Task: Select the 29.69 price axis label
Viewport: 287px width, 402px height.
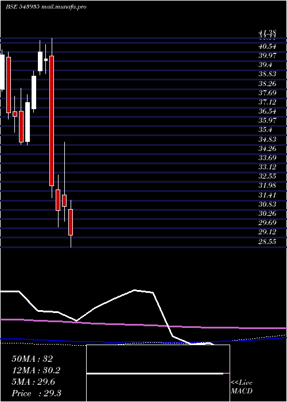Action: click(x=267, y=223)
